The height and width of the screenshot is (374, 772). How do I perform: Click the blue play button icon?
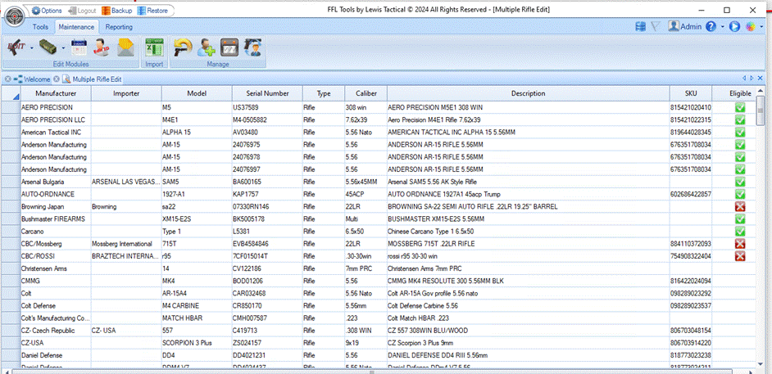point(734,27)
